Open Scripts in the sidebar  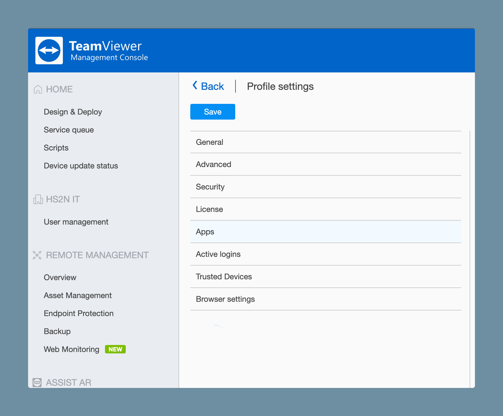56,148
